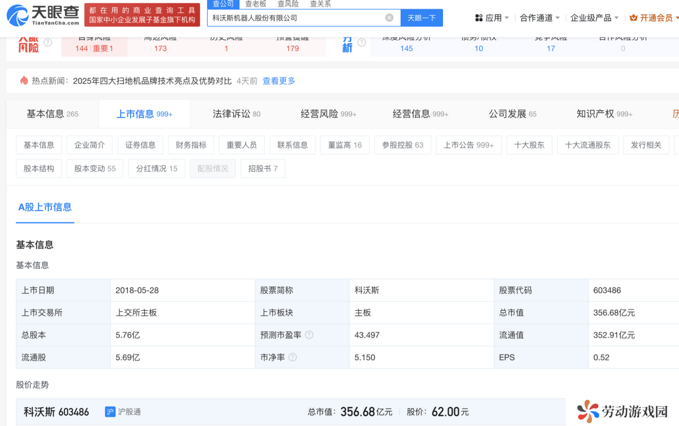Click the 天眼一下 search button
Viewport: 679px width, 426px height.
pyautogui.click(x=422, y=18)
